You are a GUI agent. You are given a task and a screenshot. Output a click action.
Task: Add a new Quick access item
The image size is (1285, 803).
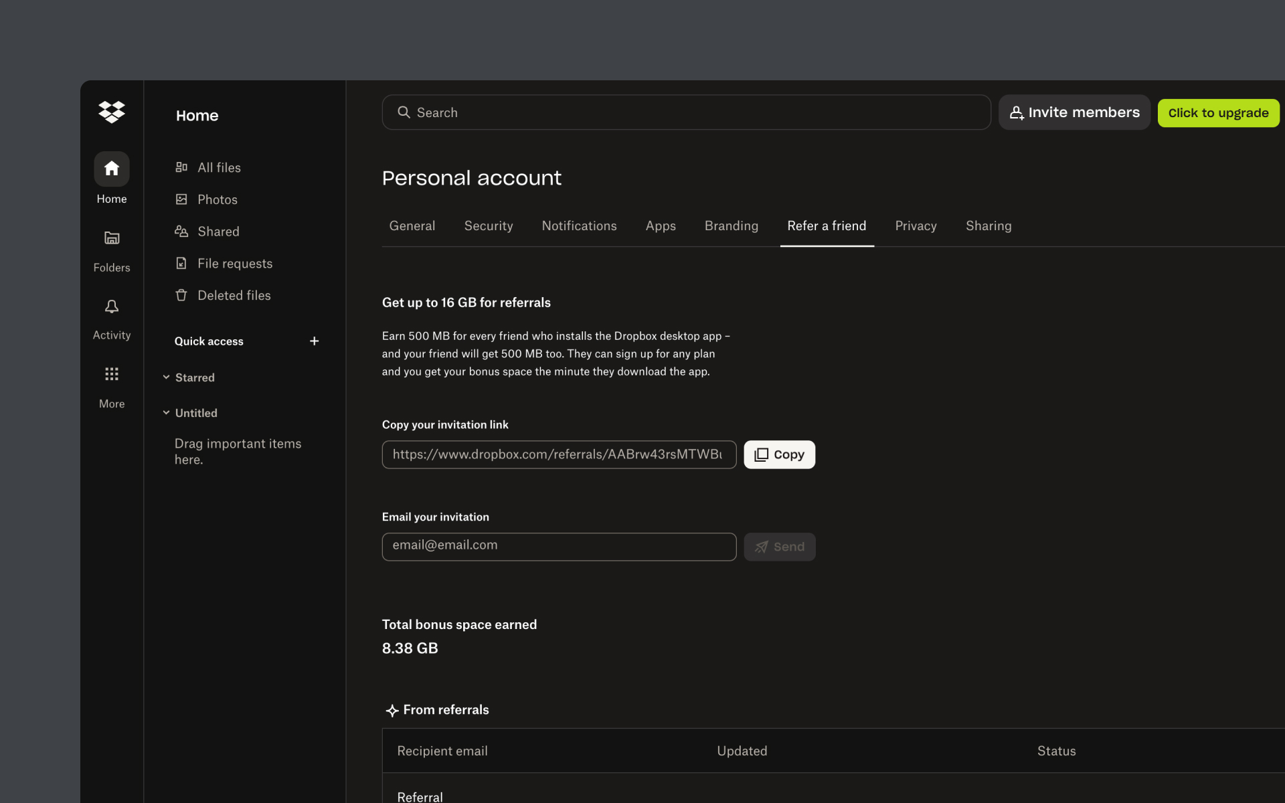(315, 341)
